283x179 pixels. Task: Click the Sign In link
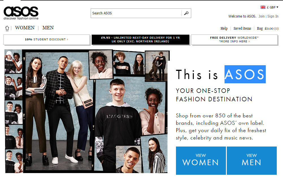tap(273, 16)
